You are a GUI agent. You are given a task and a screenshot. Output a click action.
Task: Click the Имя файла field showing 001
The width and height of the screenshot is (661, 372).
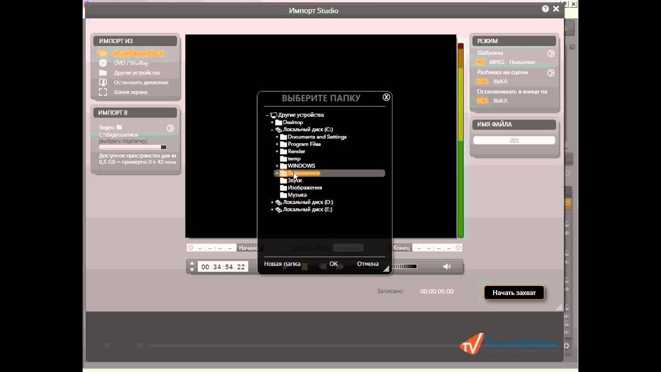point(514,141)
